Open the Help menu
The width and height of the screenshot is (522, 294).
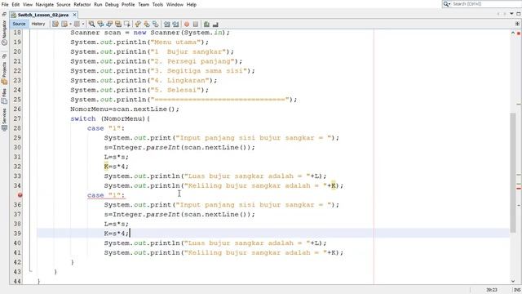pos(192,4)
